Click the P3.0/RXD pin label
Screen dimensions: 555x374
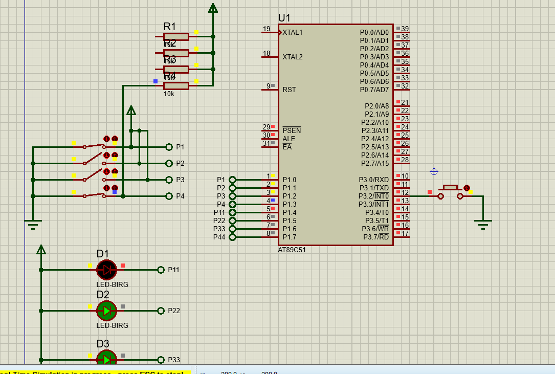pos(374,180)
